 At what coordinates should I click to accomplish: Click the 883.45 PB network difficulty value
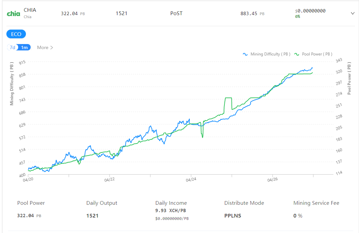tap(252, 13)
